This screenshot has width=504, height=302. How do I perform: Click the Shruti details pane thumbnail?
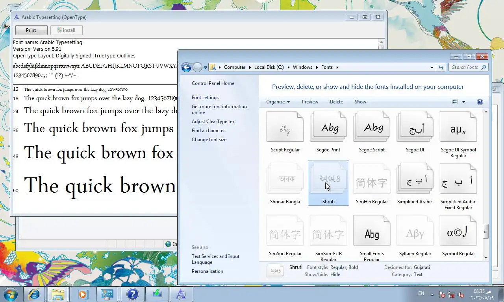[275, 271]
